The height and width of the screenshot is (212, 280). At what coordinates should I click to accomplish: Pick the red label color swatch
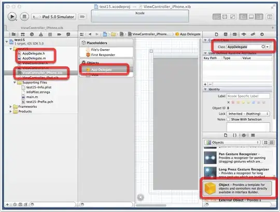(233, 103)
